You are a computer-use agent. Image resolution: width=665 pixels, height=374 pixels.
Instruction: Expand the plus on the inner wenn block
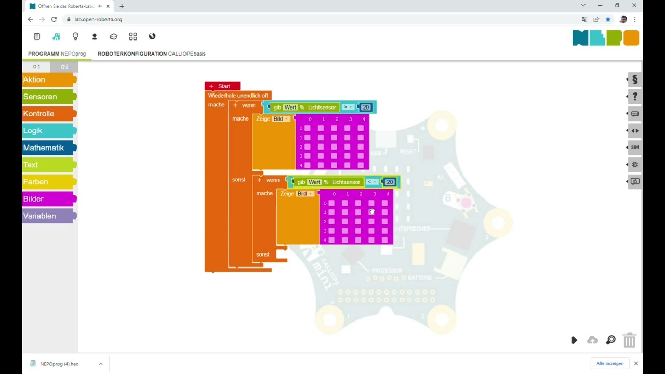point(259,180)
